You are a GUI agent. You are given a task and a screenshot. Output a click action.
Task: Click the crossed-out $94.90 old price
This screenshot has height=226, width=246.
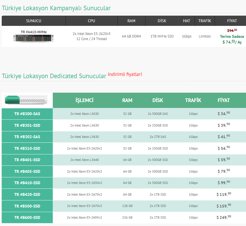232,30
